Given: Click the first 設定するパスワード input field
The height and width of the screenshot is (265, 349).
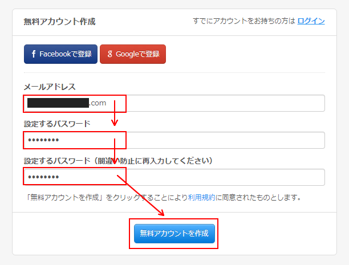Looking at the screenshot, I should tap(217, 140).
